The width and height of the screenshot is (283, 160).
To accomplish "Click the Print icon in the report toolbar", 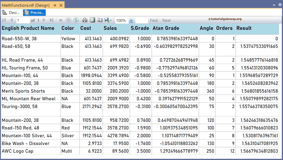I will click(85, 20).
